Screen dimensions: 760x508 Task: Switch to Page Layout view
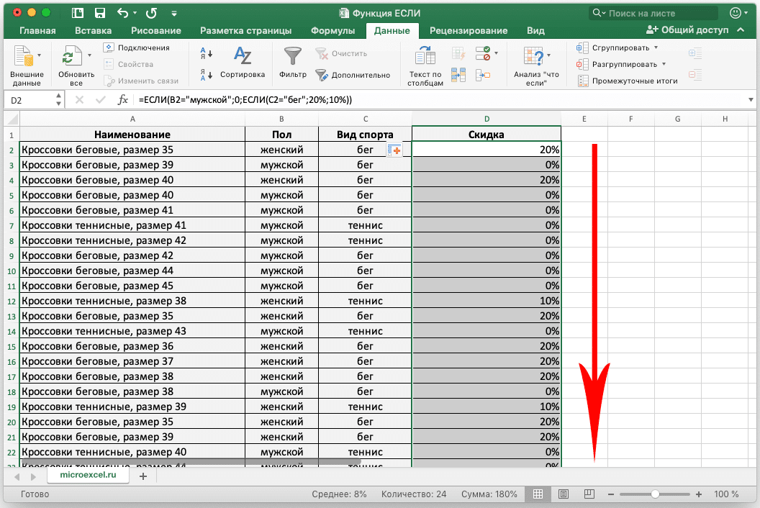pyautogui.click(x=564, y=494)
